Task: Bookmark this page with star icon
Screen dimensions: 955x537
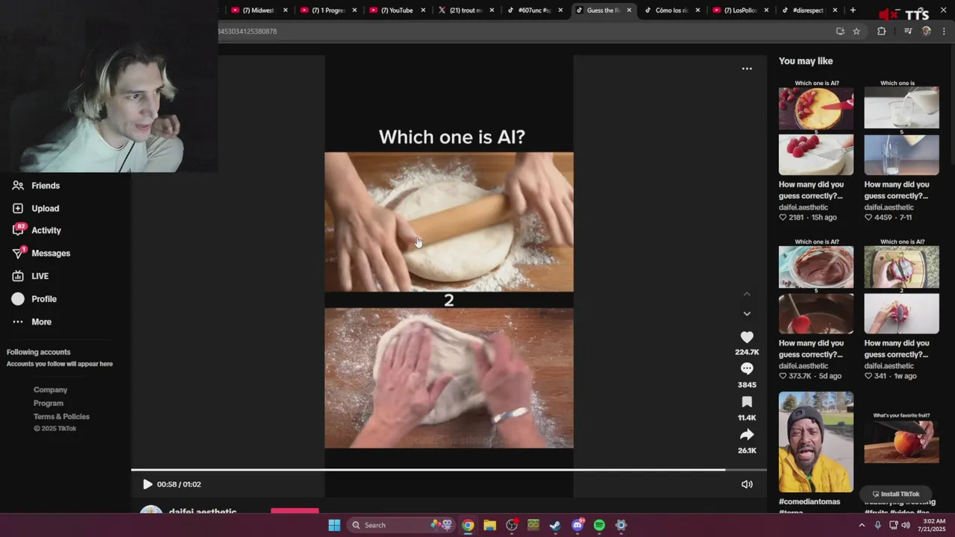Action: click(857, 31)
